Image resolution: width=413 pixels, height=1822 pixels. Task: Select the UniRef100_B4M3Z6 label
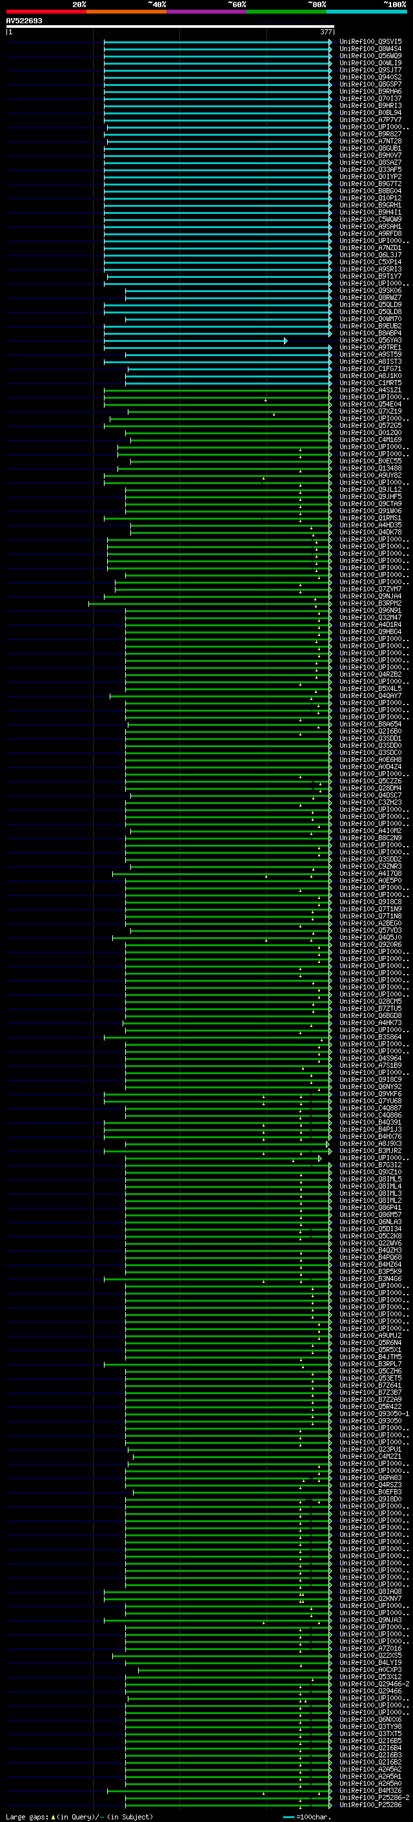(x=370, y=1791)
